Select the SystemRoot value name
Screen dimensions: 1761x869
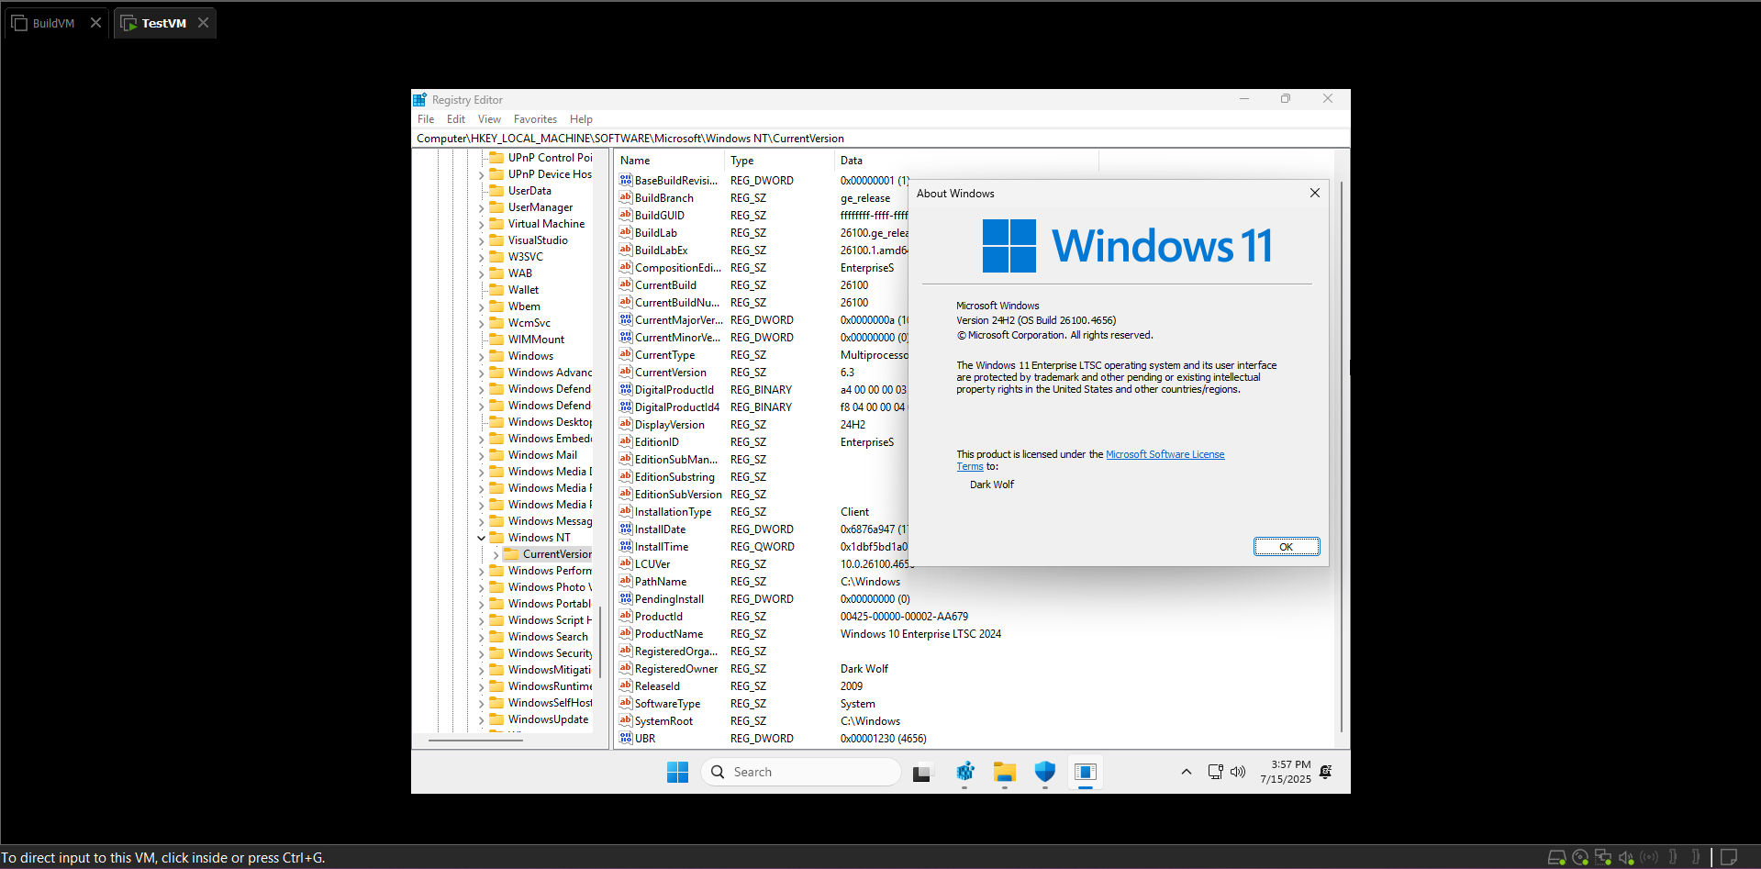[x=663, y=721]
